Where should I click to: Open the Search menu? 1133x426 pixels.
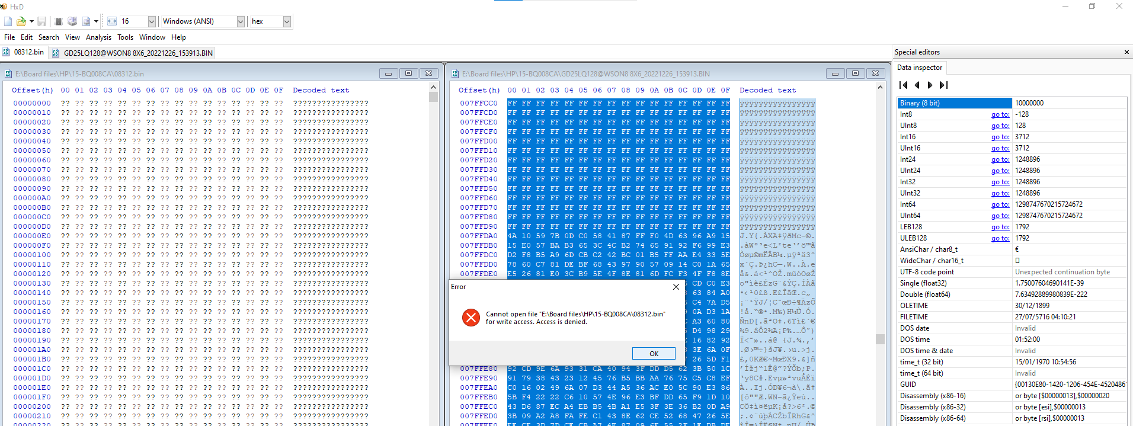[49, 37]
